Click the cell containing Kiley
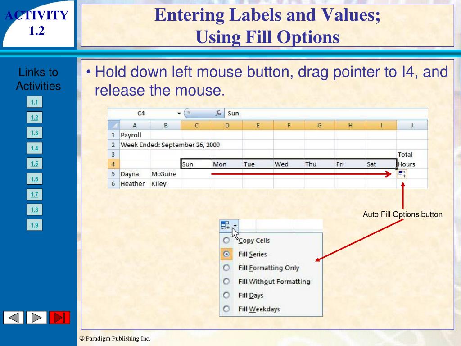Image resolution: width=461 pixels, height=346 pixels. click(166, 184)
